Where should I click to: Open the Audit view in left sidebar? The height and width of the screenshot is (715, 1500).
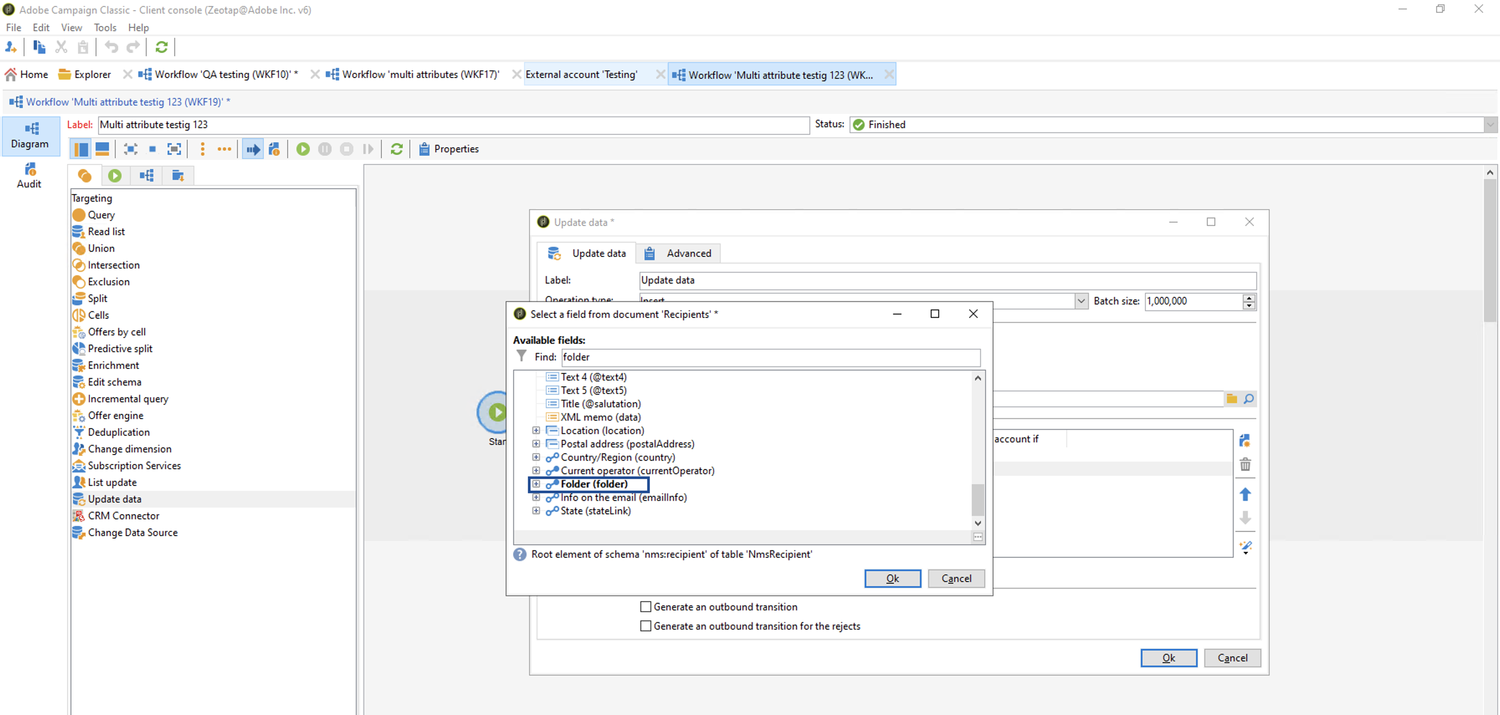(29, 176)
